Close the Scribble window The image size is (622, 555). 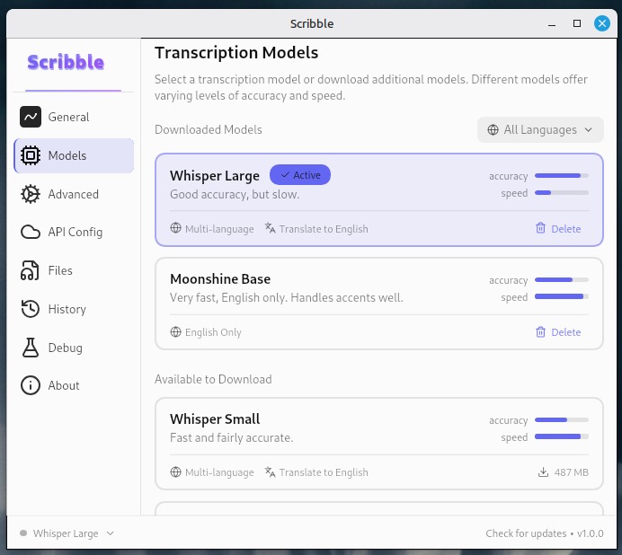click(601, 23)
